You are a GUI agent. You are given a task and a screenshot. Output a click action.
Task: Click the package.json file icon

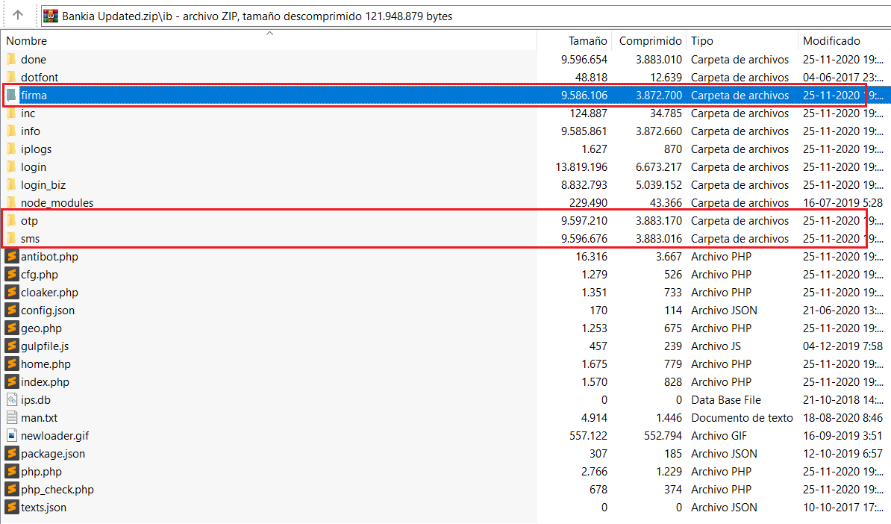[x=11, y=453]
